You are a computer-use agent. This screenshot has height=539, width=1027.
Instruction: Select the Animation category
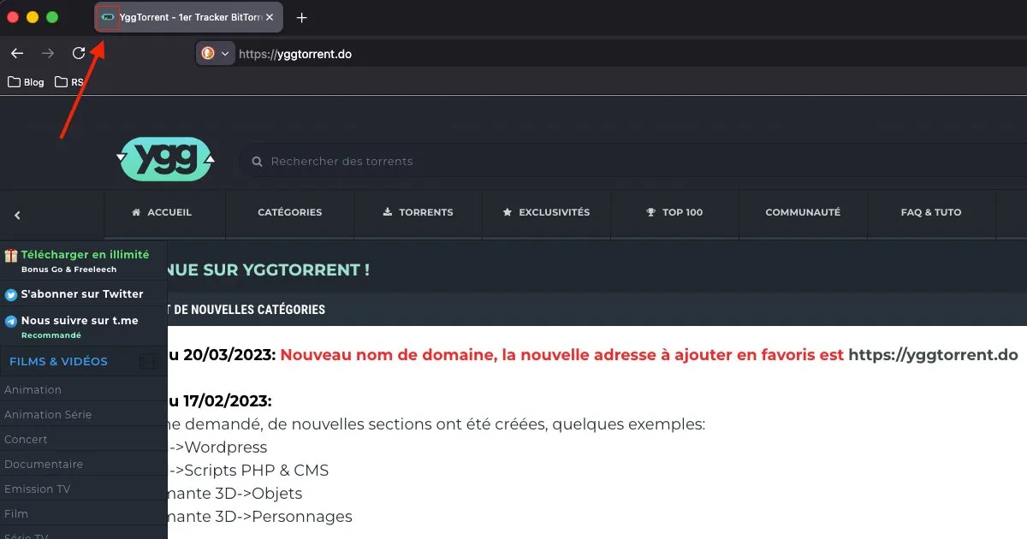33,389
